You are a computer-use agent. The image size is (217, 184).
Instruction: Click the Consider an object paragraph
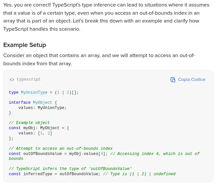[99, 59]
